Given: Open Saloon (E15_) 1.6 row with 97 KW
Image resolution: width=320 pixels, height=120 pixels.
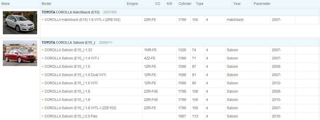Looking at the screenshot, I should pos(67,67).
